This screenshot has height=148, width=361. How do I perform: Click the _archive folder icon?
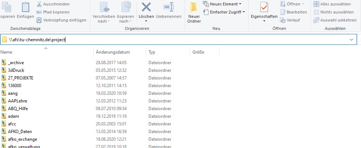(x=4, y=62)
